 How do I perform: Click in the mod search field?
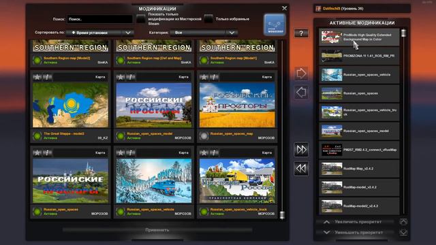(99, 19)
